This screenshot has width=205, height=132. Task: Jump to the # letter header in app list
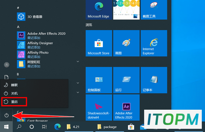coord(18,8)
